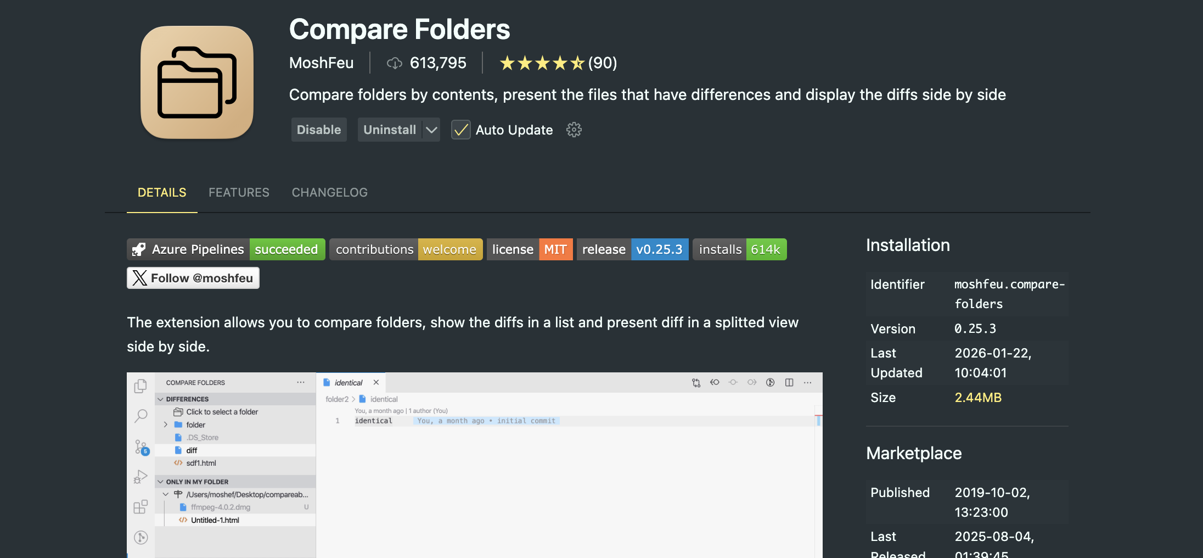Image resolution: width=1203 pixels, height=558 pixels.
Task: Open the extension settings gear
Action: point(574,130)
